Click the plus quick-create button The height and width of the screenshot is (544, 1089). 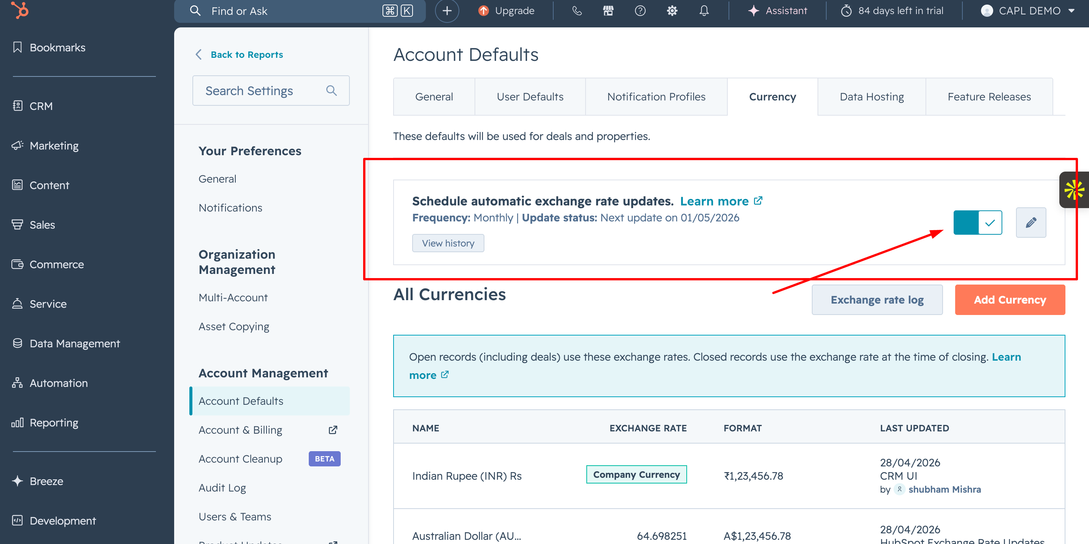447,11
